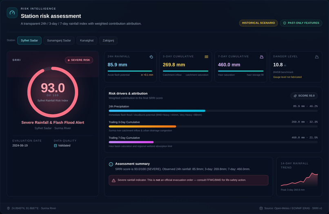The height and width of the screenshot is (214, 329).
Task: Click the waves icon in 3-Day Cumulative card
Action: [207, 57]
